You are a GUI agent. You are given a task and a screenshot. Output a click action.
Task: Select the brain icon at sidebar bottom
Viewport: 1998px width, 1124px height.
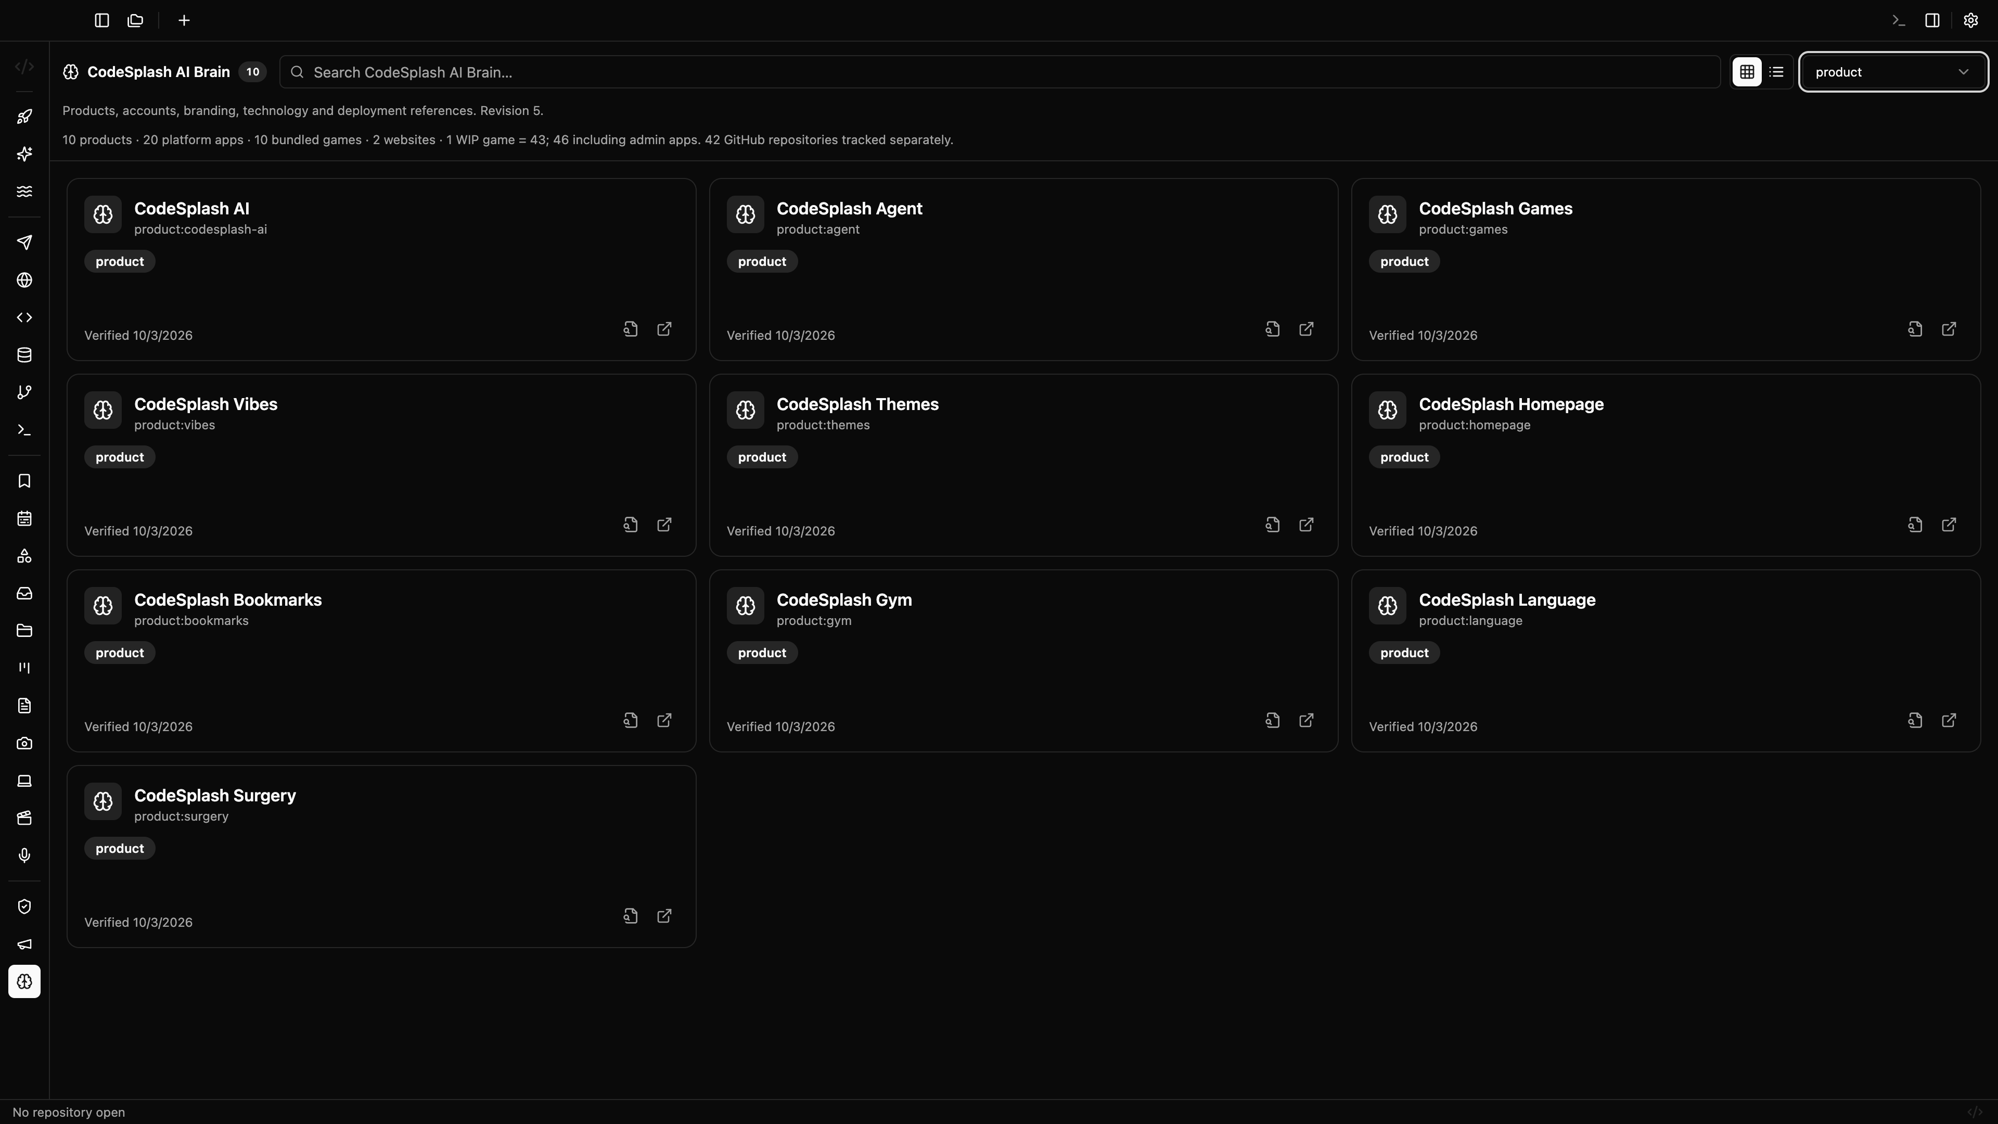pos(24,981)
